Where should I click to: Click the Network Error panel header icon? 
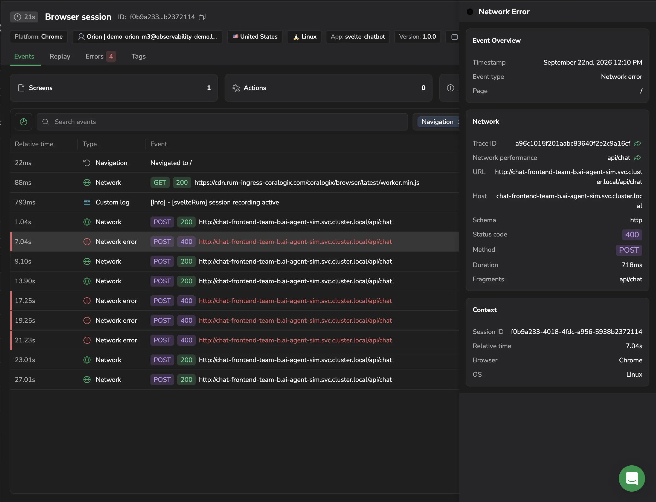point(470,12)
